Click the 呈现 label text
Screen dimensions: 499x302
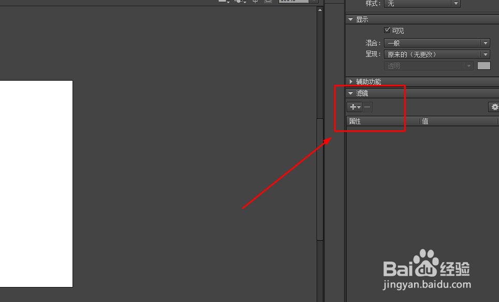(373, 54)
